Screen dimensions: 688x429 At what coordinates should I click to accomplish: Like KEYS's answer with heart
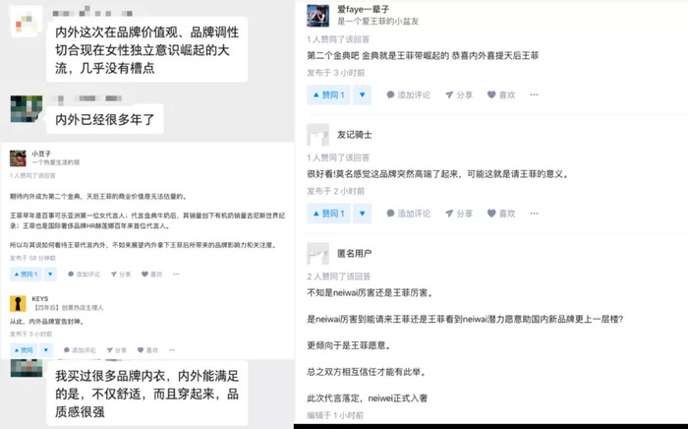147,350
